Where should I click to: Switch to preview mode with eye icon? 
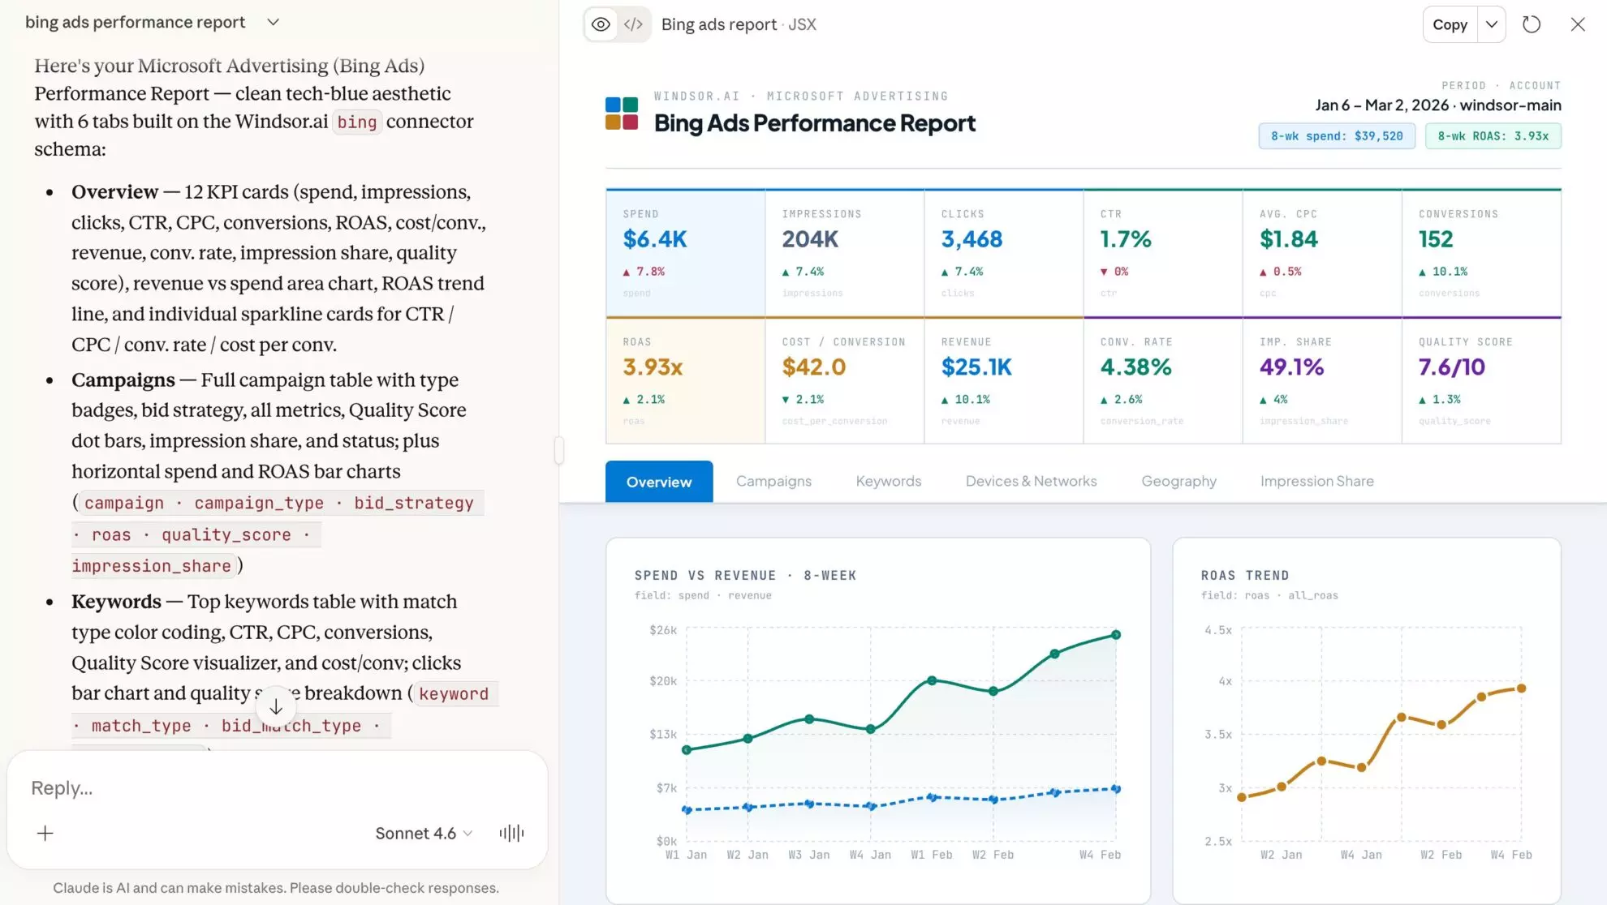[x=601, y=24]
